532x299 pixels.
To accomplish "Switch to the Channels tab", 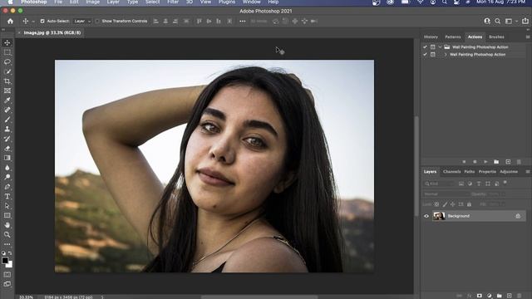I will click(451, 172).
